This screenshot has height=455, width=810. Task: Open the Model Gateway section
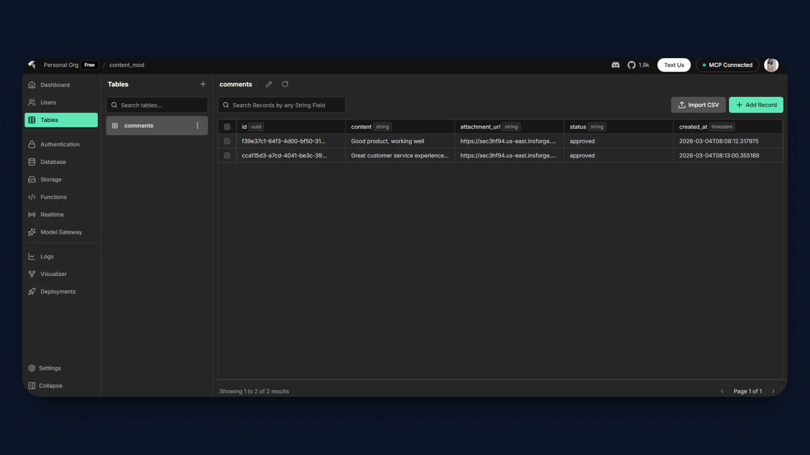61,232
